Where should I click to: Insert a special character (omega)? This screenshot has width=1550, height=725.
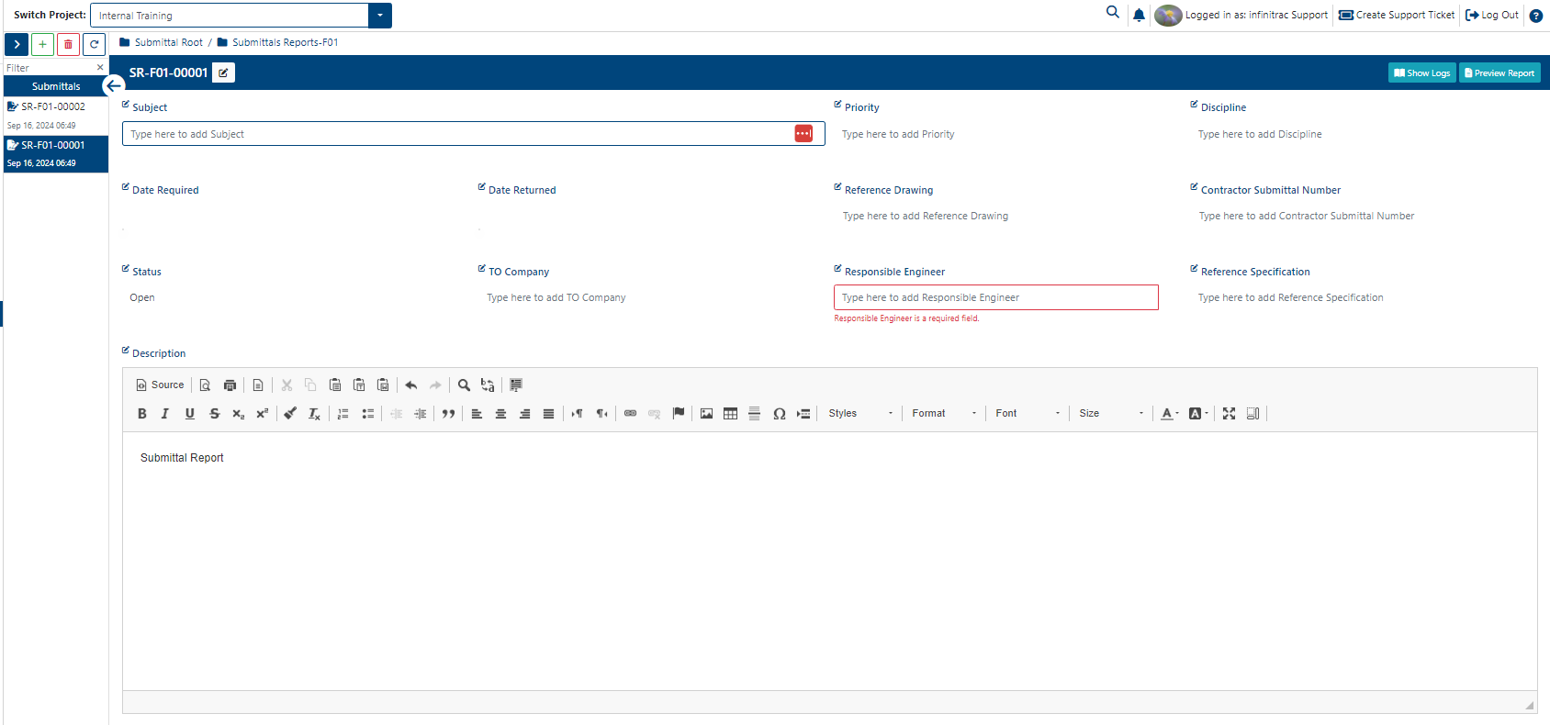[780, 414]
